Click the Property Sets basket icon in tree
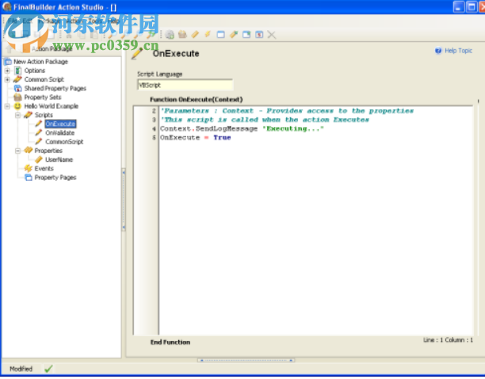The width and height of the screenshot is (485, 379). 18,98
